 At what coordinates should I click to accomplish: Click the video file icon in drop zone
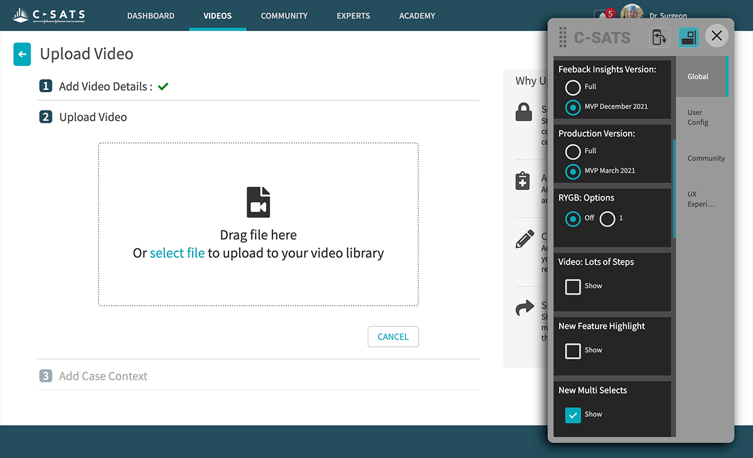pos(258,202)
